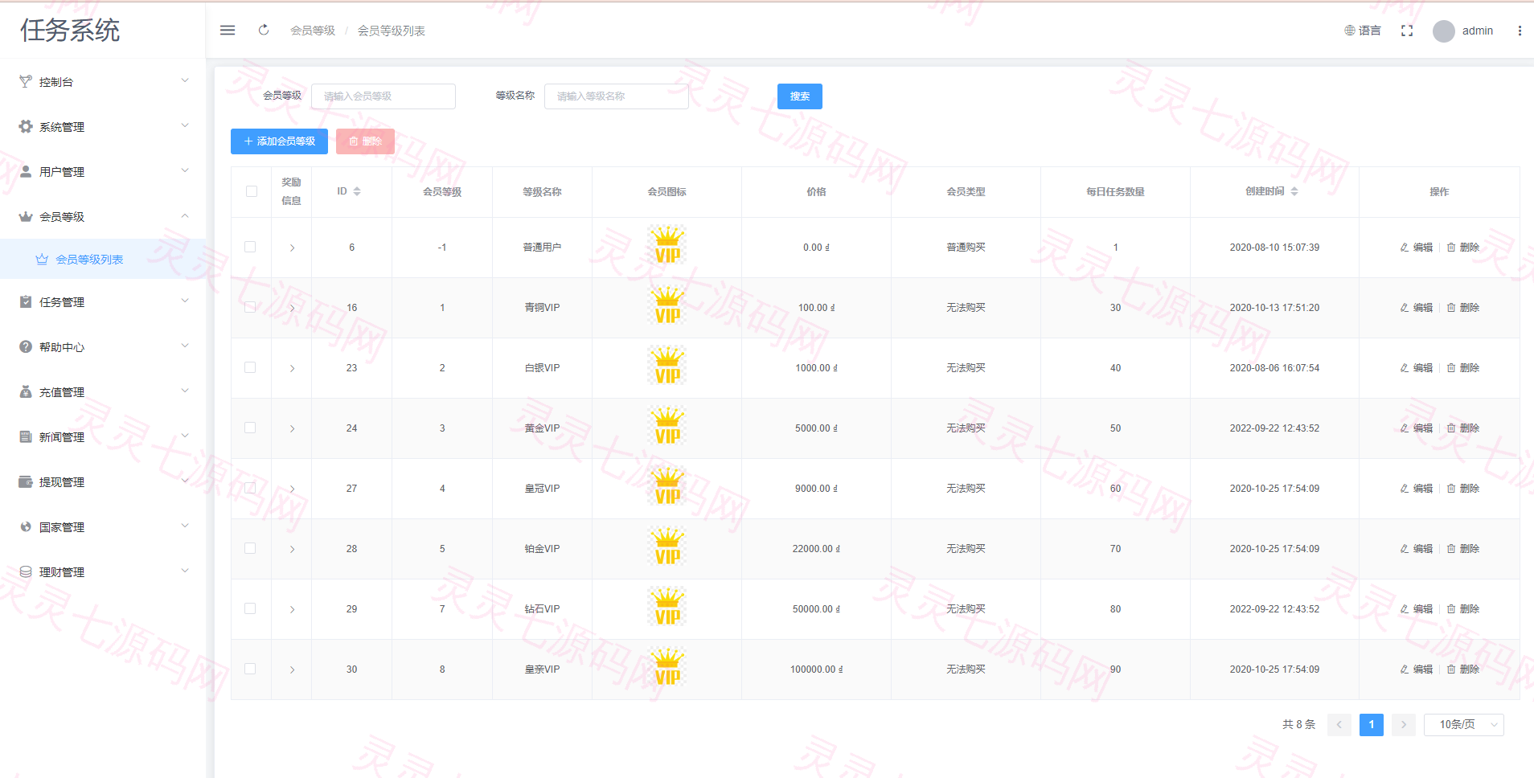Edit the 钻石VIP level row
This screenshot has width=1534, height=778.
pos(1417,609)
